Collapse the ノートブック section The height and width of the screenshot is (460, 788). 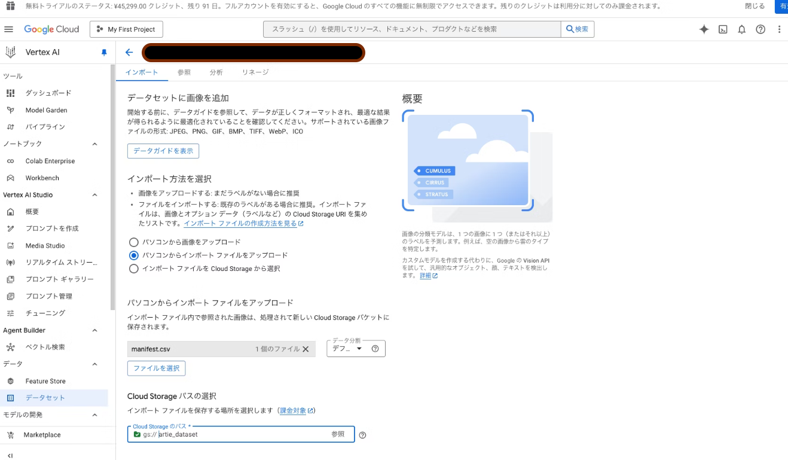[x=94, y=144]
